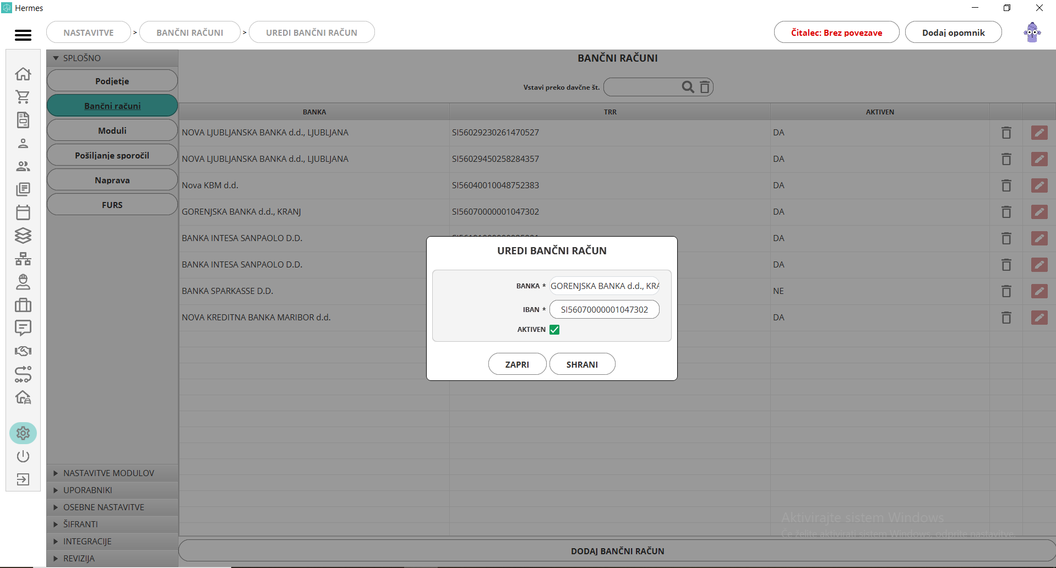Open Pošiljanje sporočil settings item

tap(112, 155)
